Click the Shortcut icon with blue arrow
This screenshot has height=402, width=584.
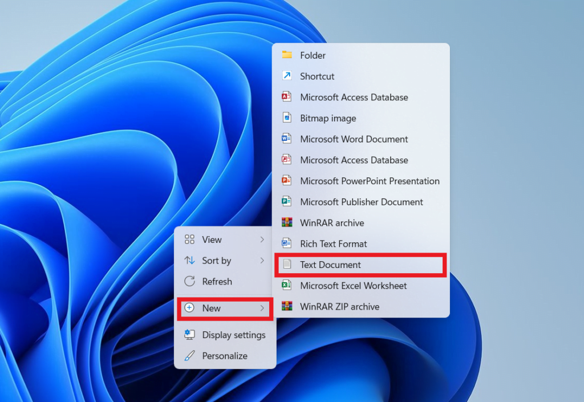pyautogui.click(x=288, y=76)
